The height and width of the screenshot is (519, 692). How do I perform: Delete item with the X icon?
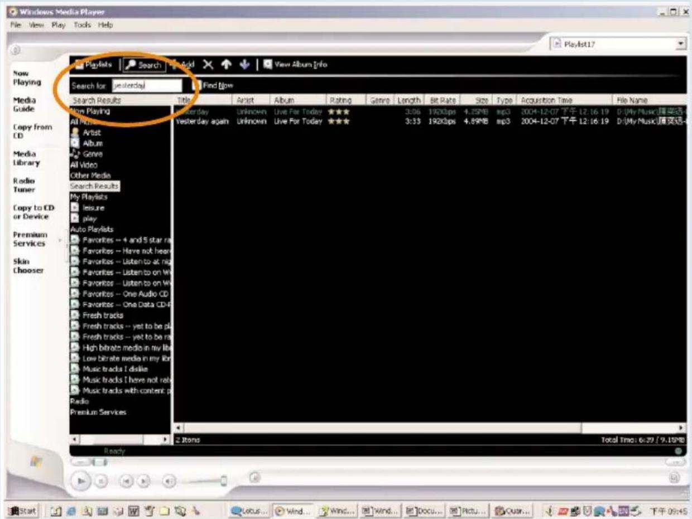tap(208, 65)
